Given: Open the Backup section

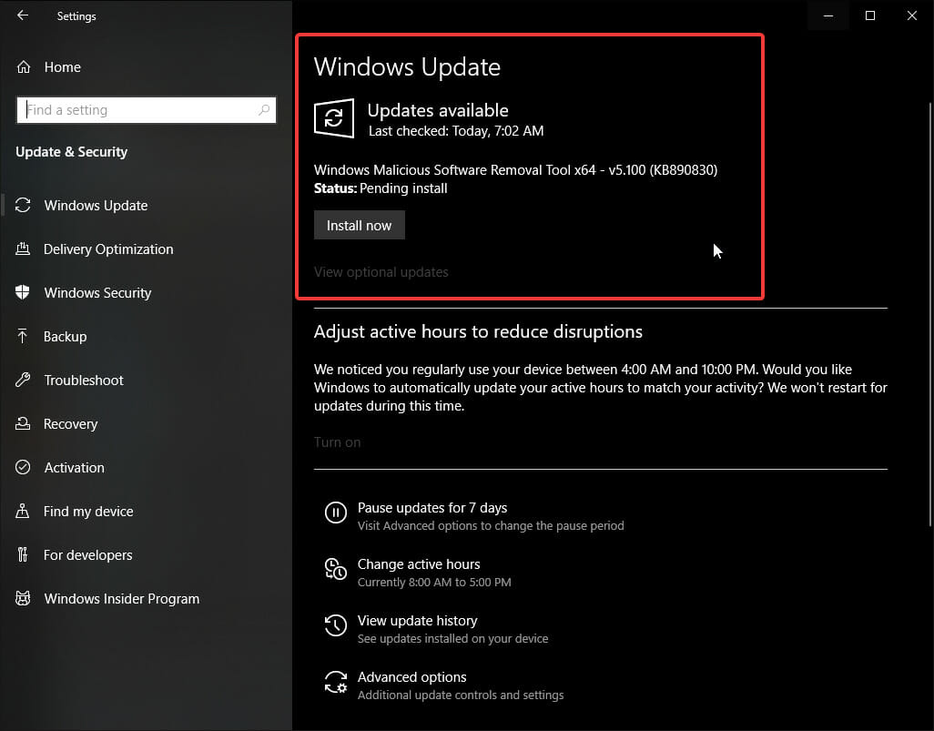Looking at the screenshot, I should point(65,337).
